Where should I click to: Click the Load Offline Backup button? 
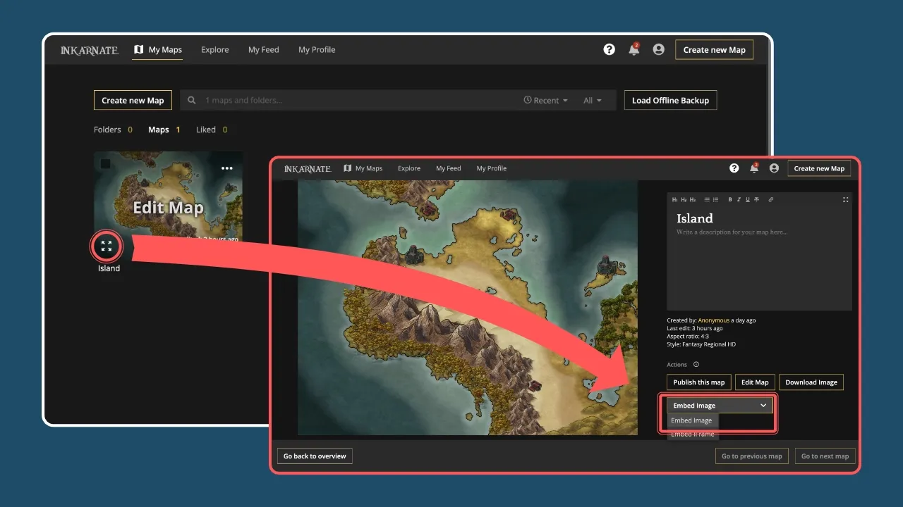click(670, 101)
